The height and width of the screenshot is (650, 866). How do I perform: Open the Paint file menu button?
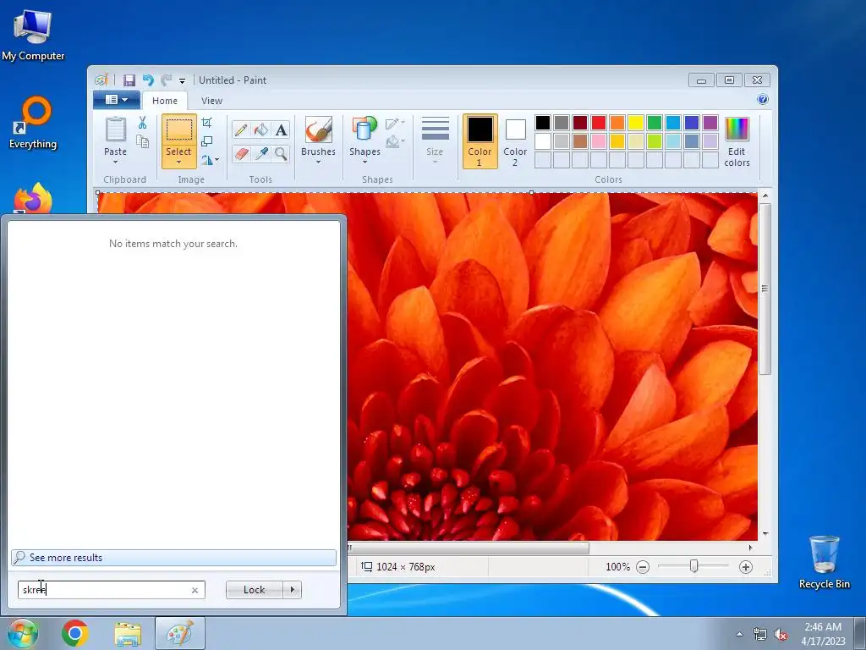[x=116, y=100]
